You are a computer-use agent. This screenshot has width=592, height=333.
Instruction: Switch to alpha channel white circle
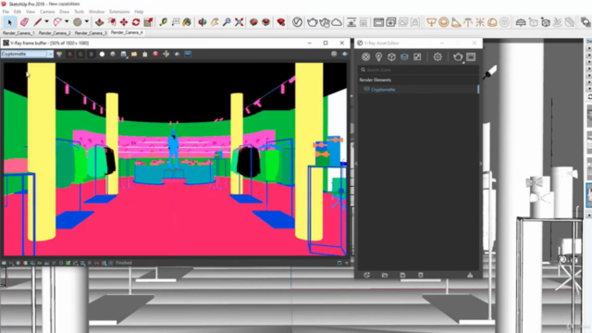click(102, 55)
